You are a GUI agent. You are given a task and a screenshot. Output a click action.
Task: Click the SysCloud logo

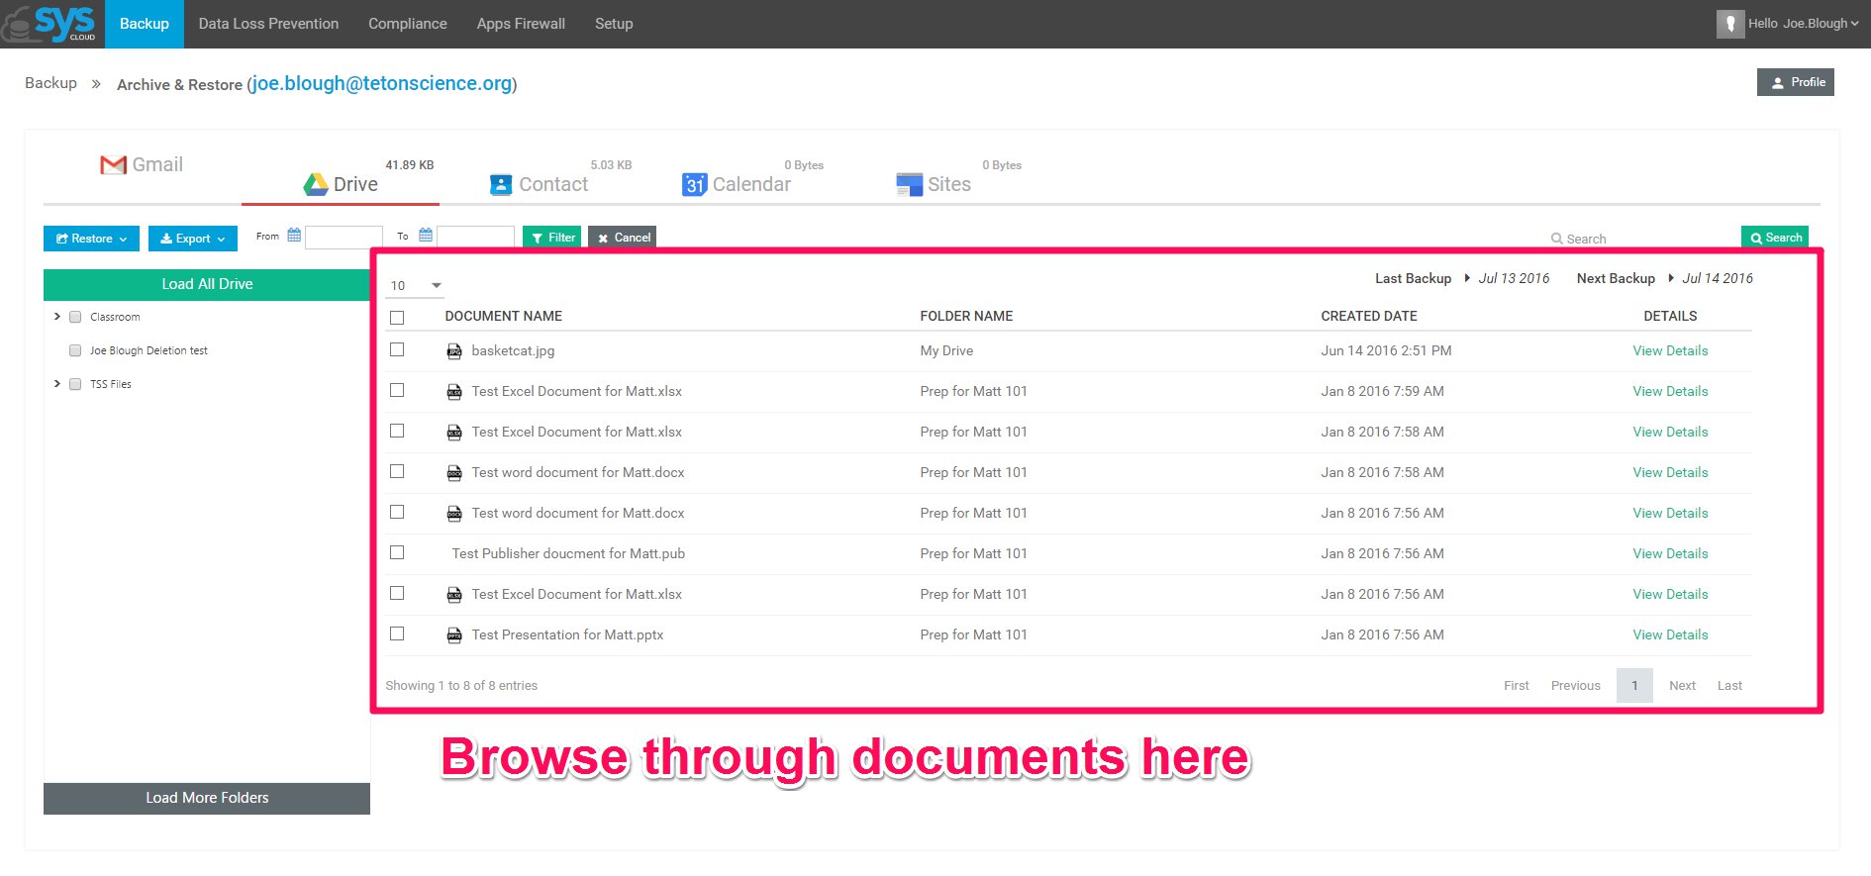(x=49, y=23)
